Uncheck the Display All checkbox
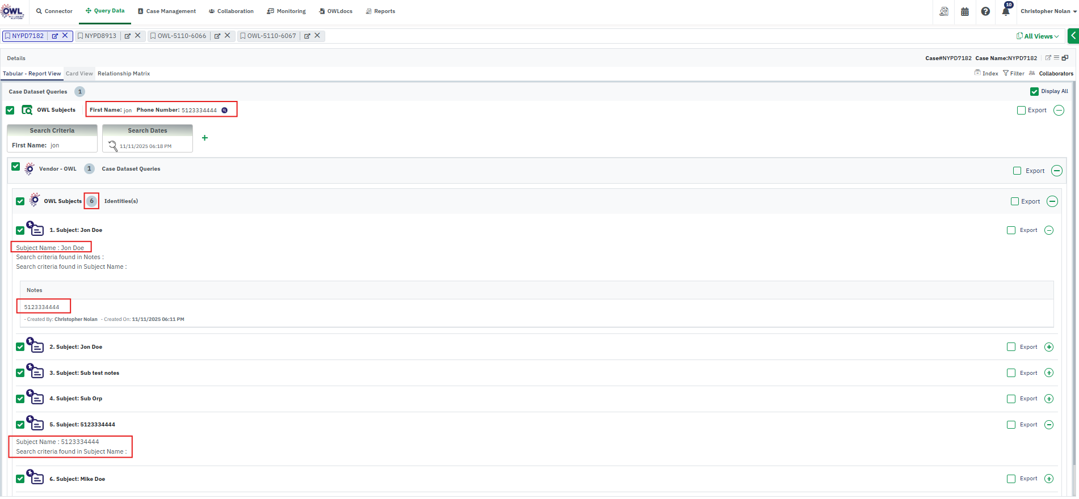The width and height of the screenshot is (1079, 499). point(1034,91)
